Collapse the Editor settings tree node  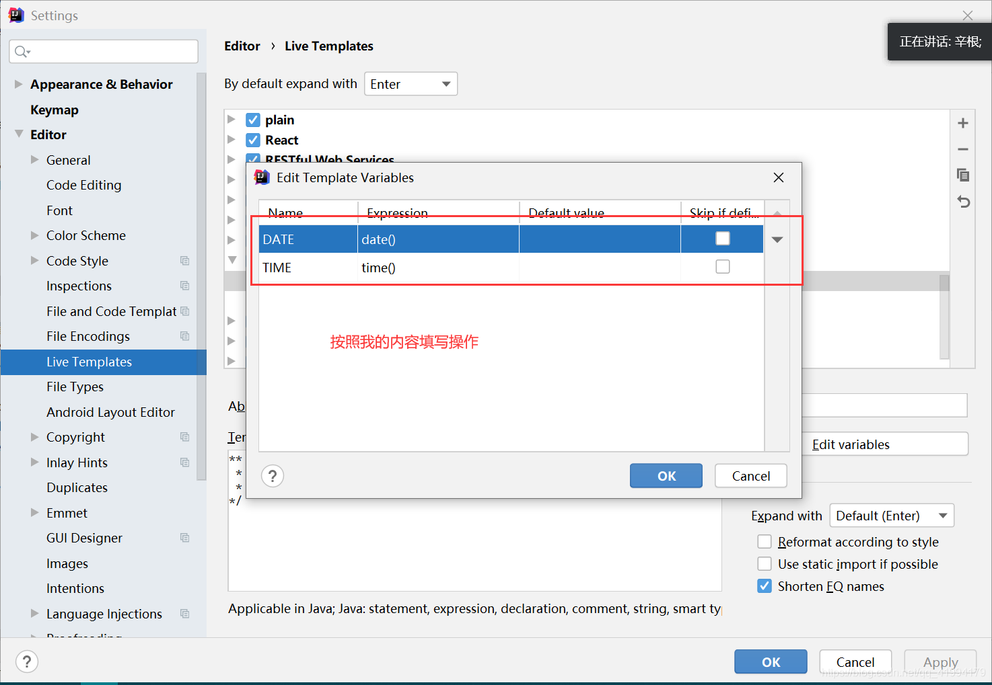pyautogui.click(x=19, y=134)
